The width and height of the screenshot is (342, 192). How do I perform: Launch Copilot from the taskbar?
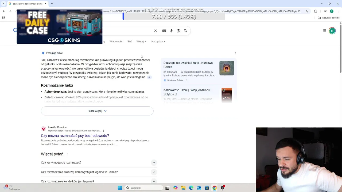tap(175, 188)
